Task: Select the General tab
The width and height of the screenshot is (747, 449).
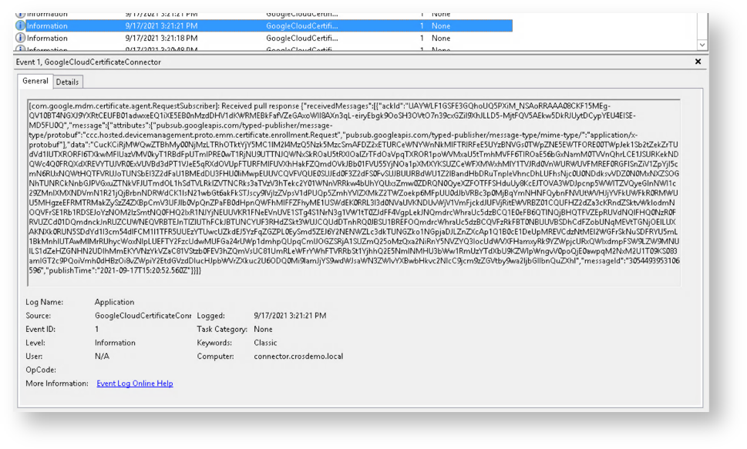Action: click(x=35, y=81)
